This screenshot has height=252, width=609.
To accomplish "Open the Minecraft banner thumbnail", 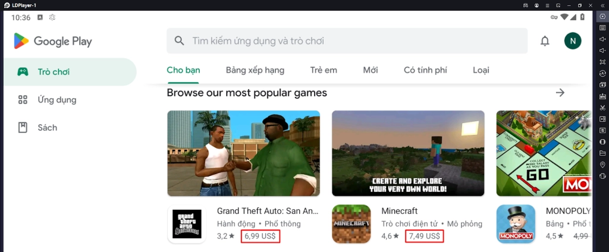I will coord(408,153).
